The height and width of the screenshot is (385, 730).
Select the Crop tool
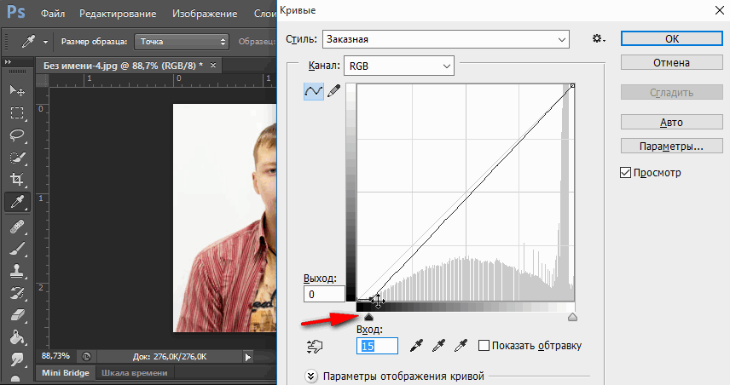click(x=16, y=180)
